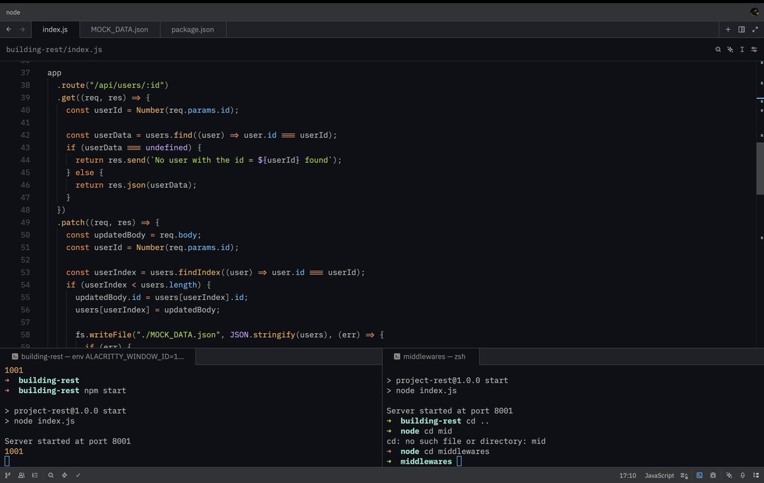The width and height of the screenshot is (764, 483).
Task: Click the left terminal cursor block
Action: pyautogui.click(x=7, y=461)
